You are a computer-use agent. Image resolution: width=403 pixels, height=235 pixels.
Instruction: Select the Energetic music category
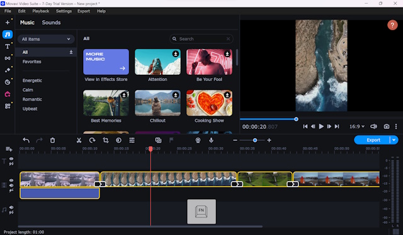click(32, 80)
